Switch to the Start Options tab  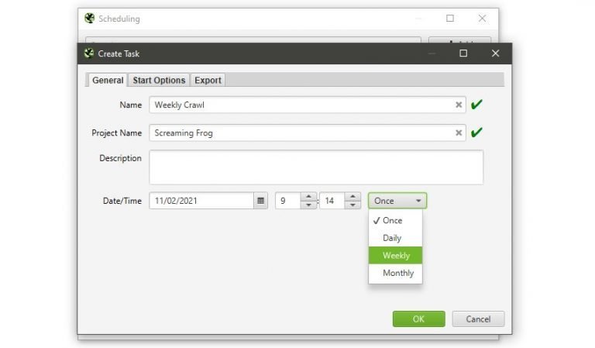pos(159,80)
